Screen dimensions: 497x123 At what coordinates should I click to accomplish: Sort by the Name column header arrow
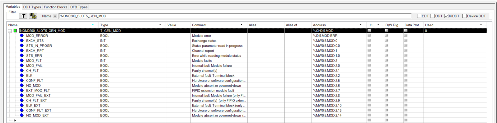click(93, 25)
